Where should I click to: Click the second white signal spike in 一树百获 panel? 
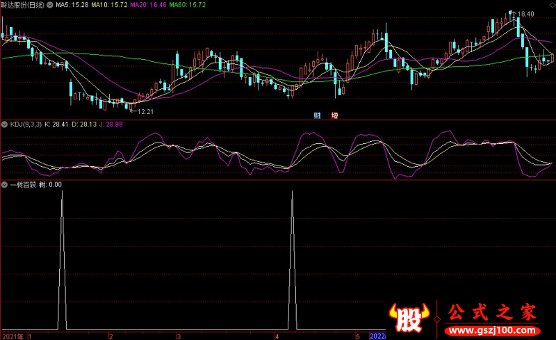point(293,260)
